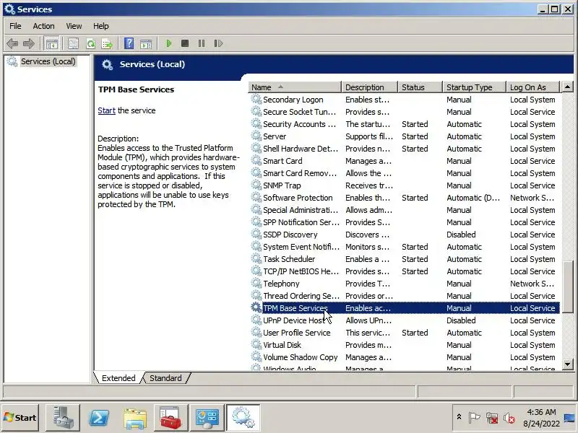This screenshot has height=433, width=578.
Task: Select Software Protection service row
Action: coord(404,197)
